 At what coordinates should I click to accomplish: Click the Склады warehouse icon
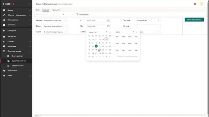[4, 41]
